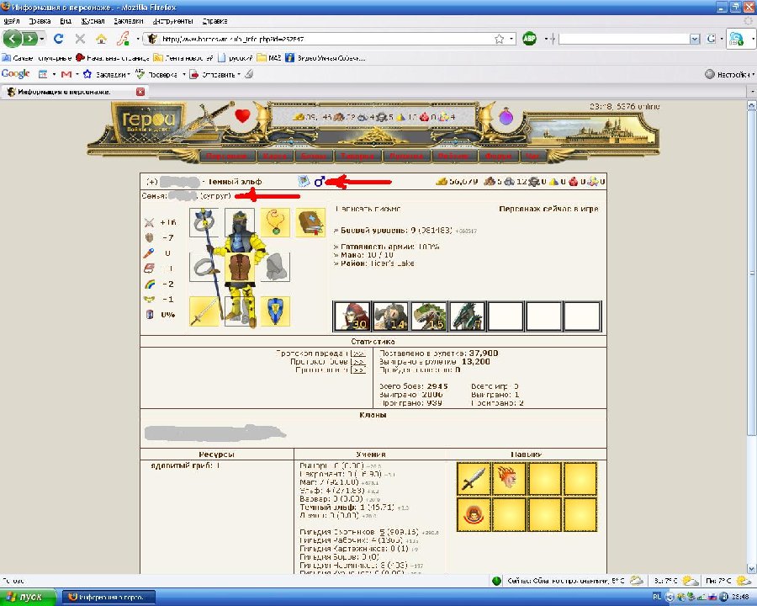Select dragon army unit with count 7
The image size is (757, 606).
pos(466,316)
